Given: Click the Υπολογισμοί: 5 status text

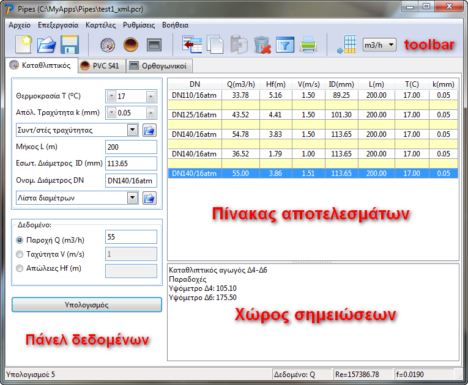Looking at the screenshot, I should tap(31, 374).
